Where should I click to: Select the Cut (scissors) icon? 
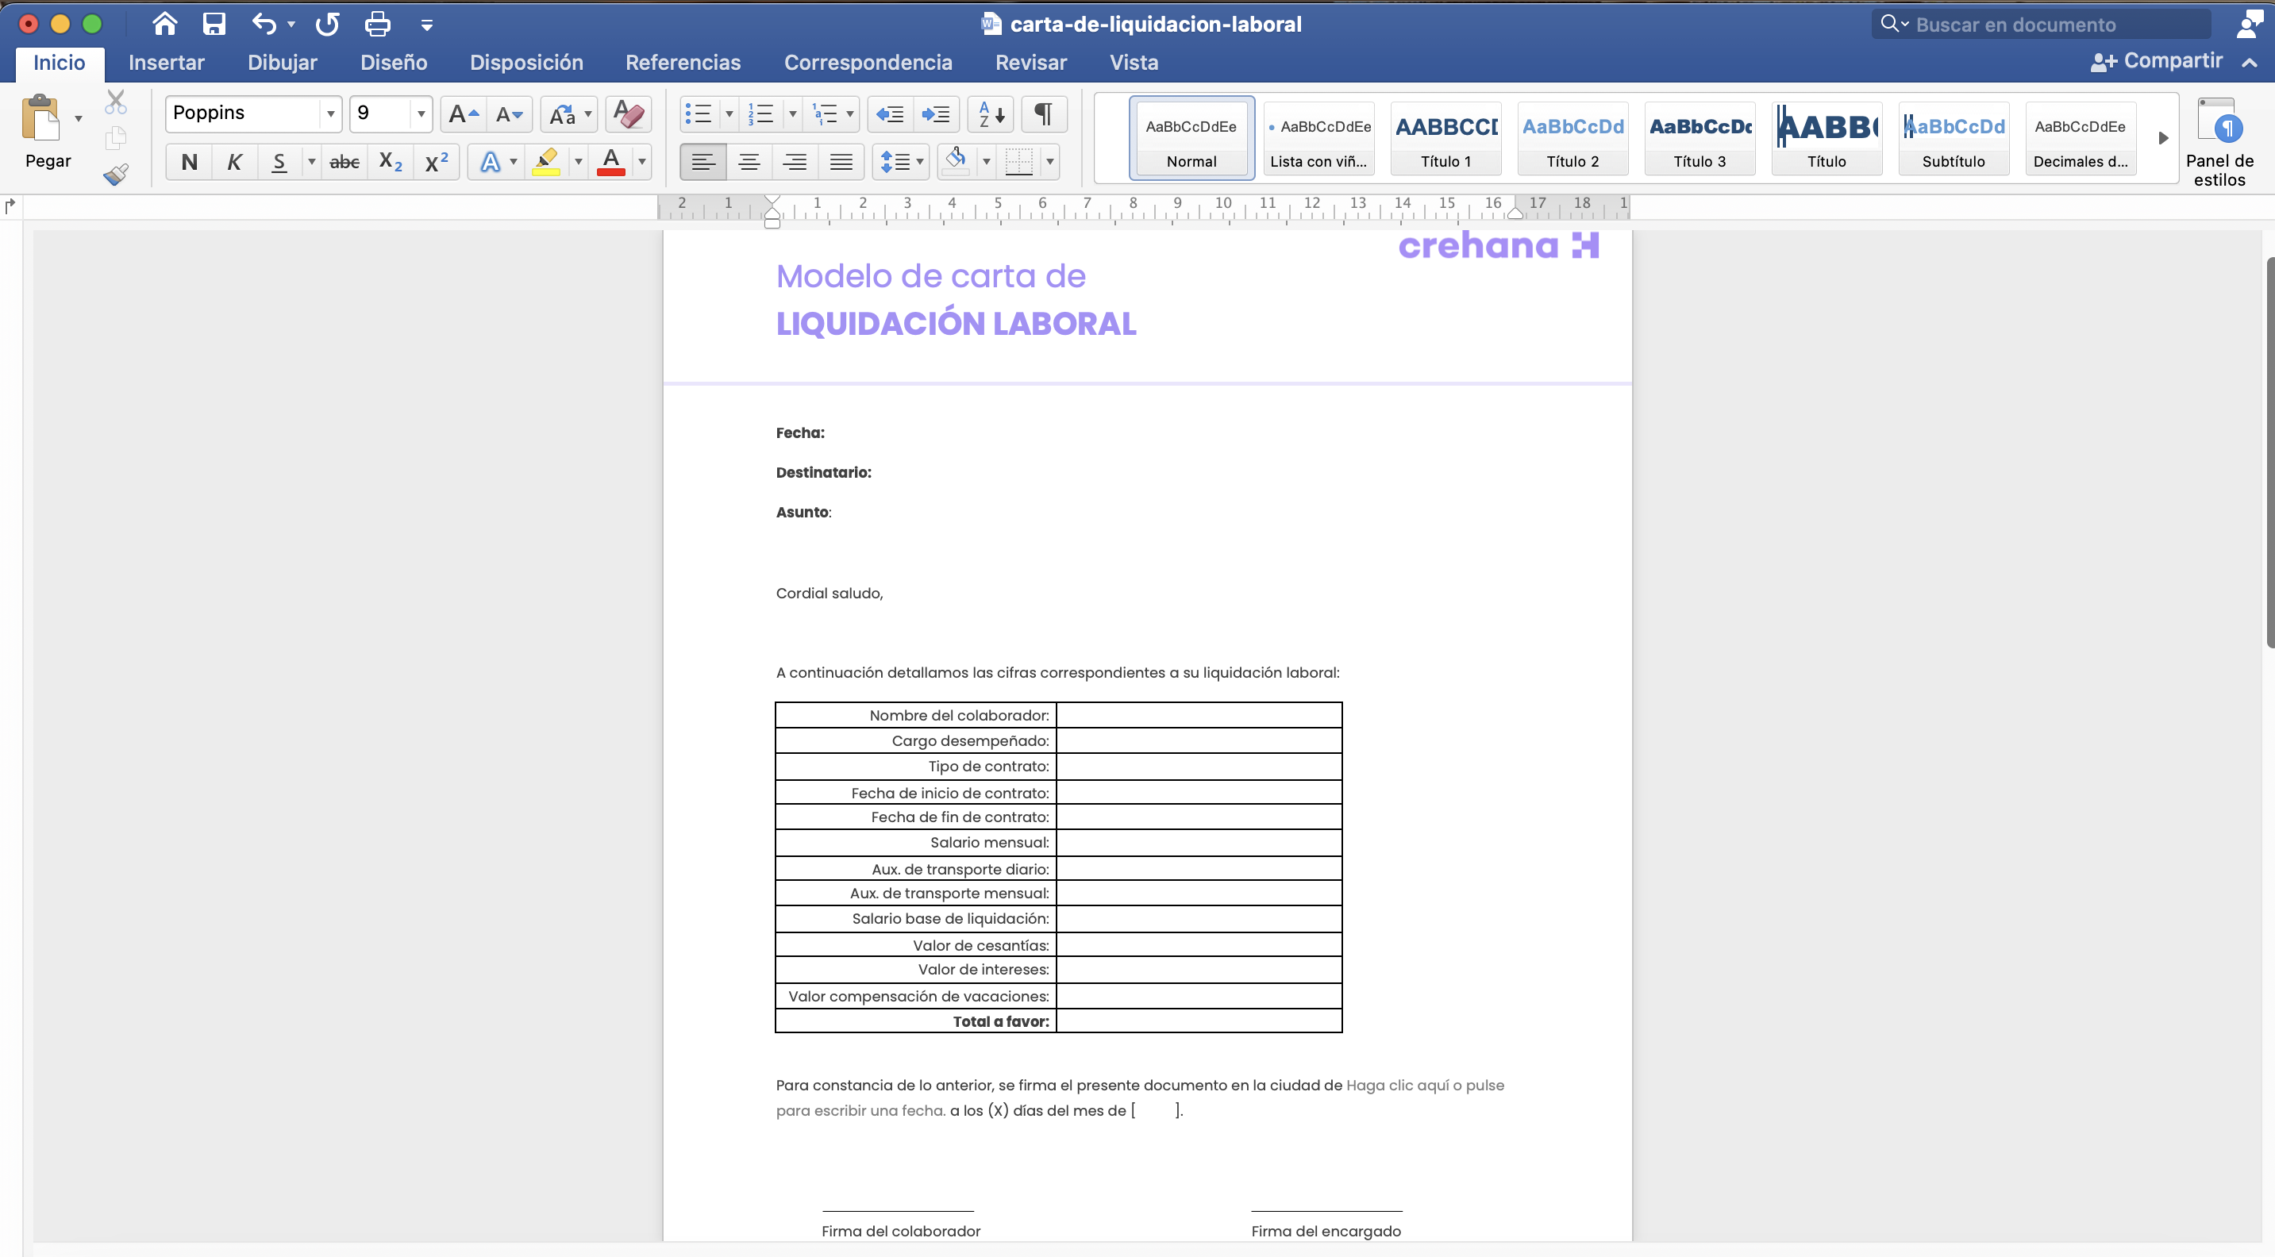click(116, 102)
